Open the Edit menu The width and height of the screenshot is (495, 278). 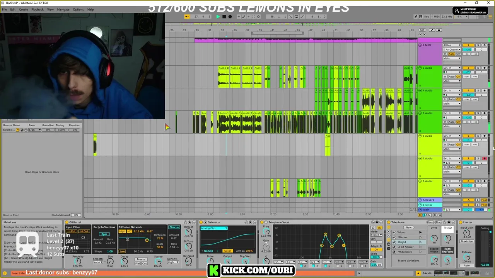tap(13, 9)
